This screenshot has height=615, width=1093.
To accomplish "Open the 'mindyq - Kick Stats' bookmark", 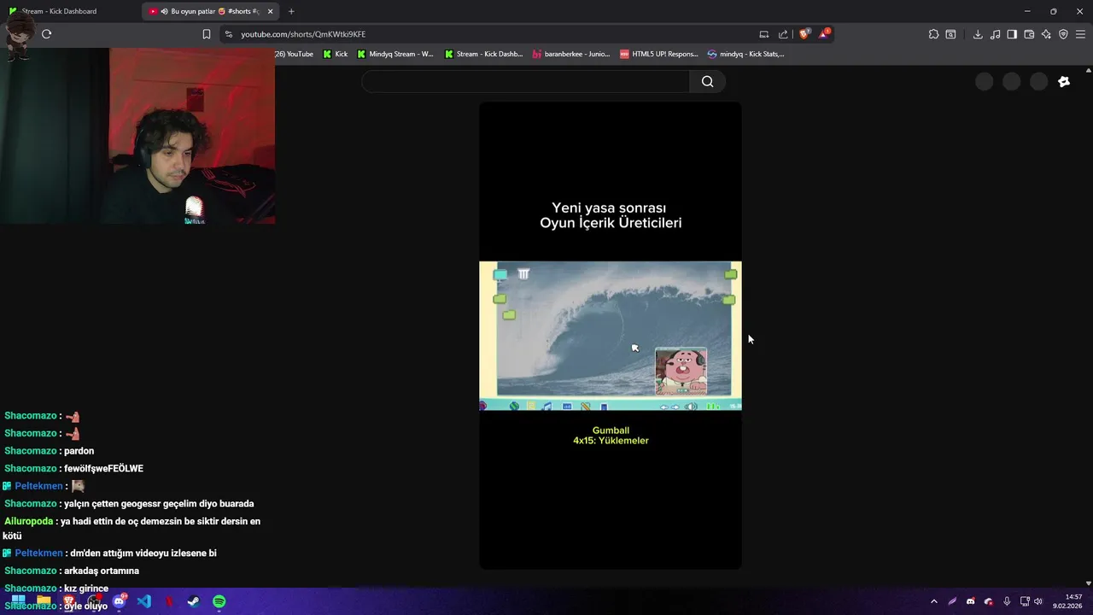I will tap(746, 54).
